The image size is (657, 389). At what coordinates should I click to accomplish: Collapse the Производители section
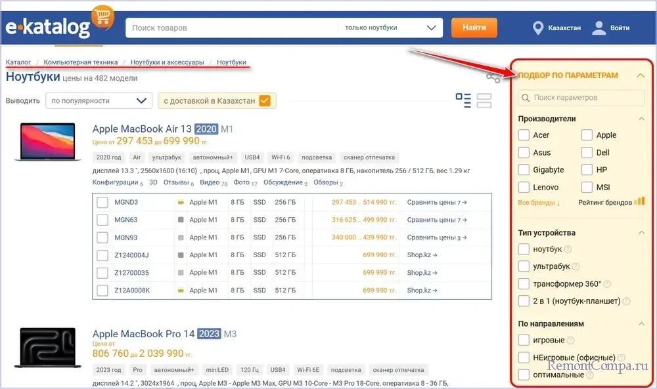point(641,119)
